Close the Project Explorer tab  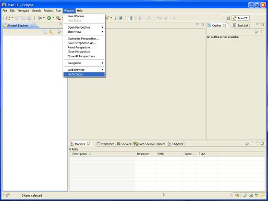click(32, 25)
